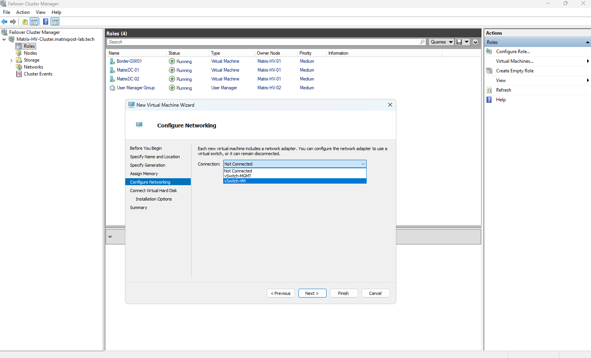Click the Previous button in the wizard
This screenshot has height=358, width=591.
point(281,293)
